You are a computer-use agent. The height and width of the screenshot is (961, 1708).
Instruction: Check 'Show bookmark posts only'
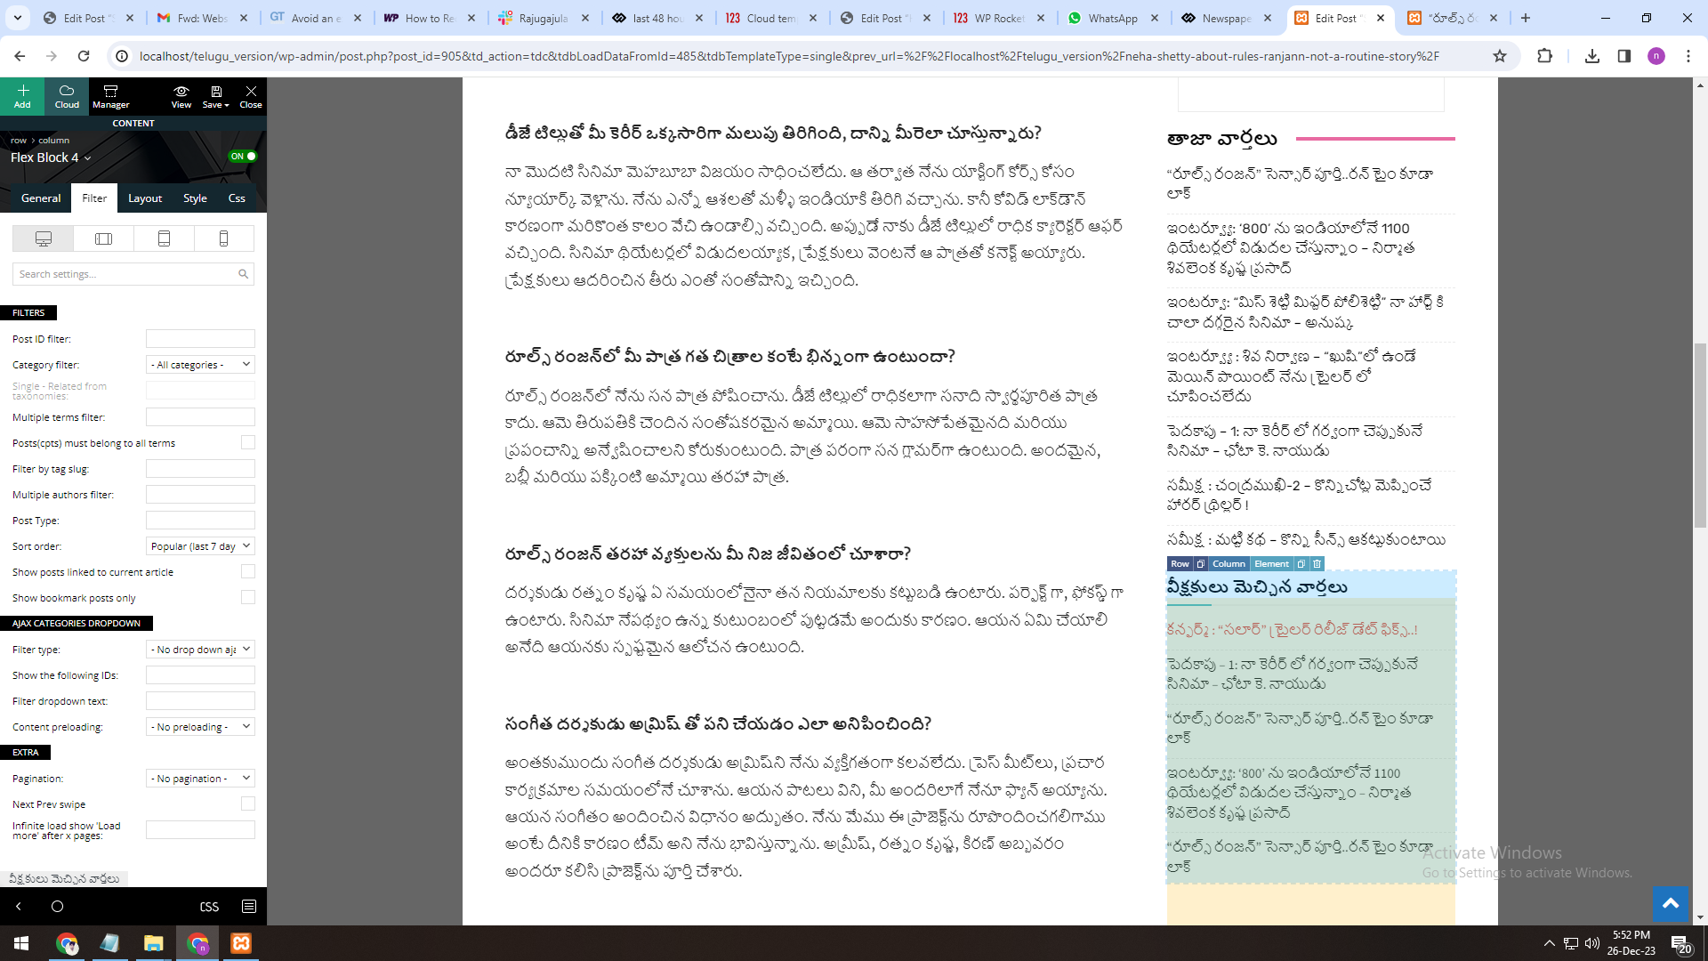point(248,597)
